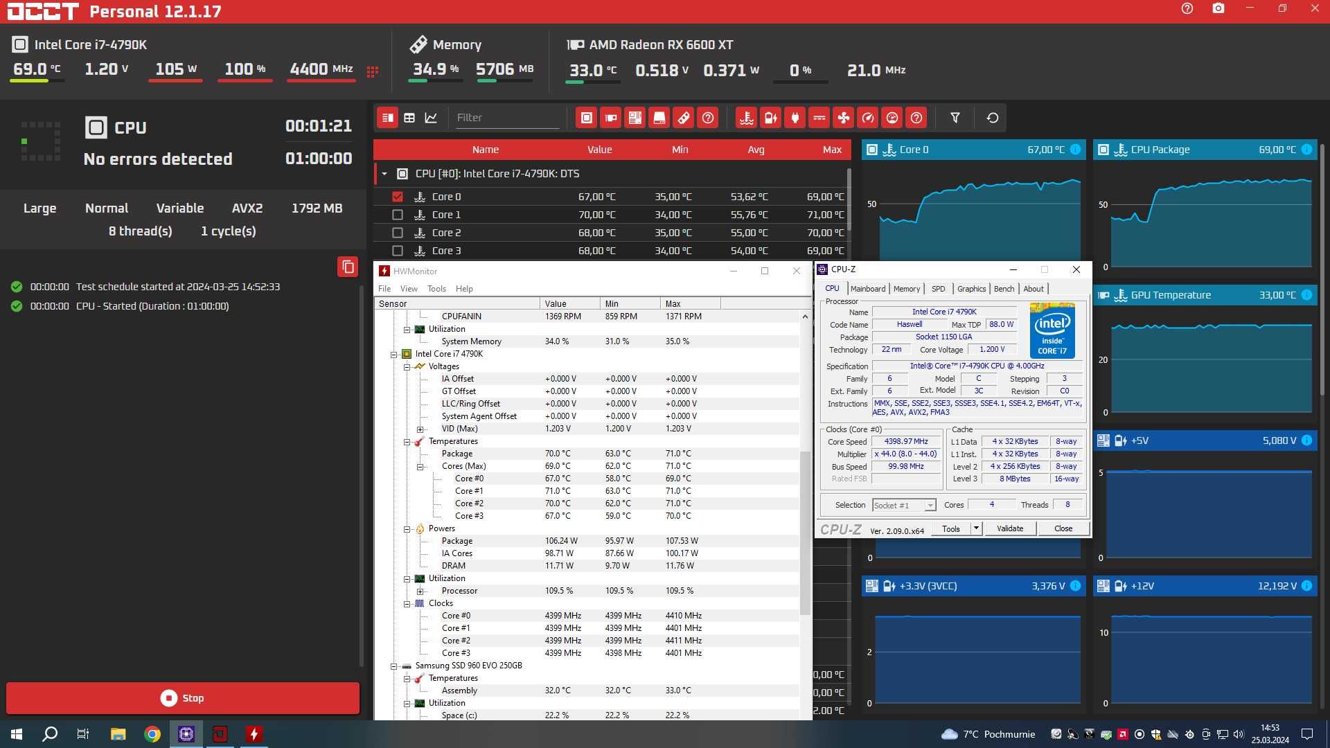1330x748 pixels.
Task: Expand the Processor utilization node
Action: coord(420,591)
